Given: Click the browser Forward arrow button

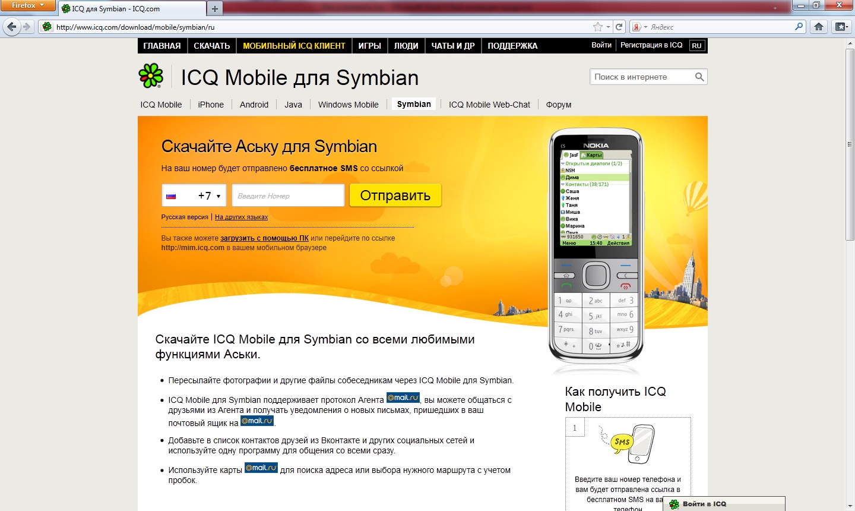Looking at the screenshot, I should click(26, 27).
